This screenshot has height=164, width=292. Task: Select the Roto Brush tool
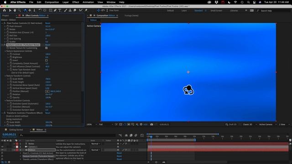coord(81,10)
